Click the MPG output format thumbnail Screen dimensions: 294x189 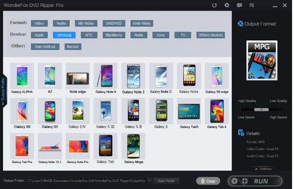coord(262,61)
